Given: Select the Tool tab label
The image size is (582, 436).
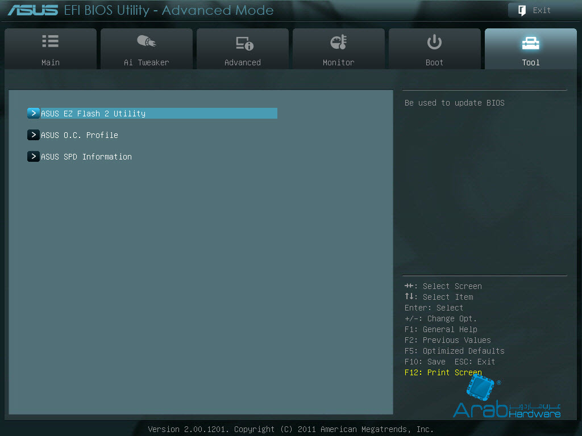Looking at the screenshot, I should click(x=531, y=62).
